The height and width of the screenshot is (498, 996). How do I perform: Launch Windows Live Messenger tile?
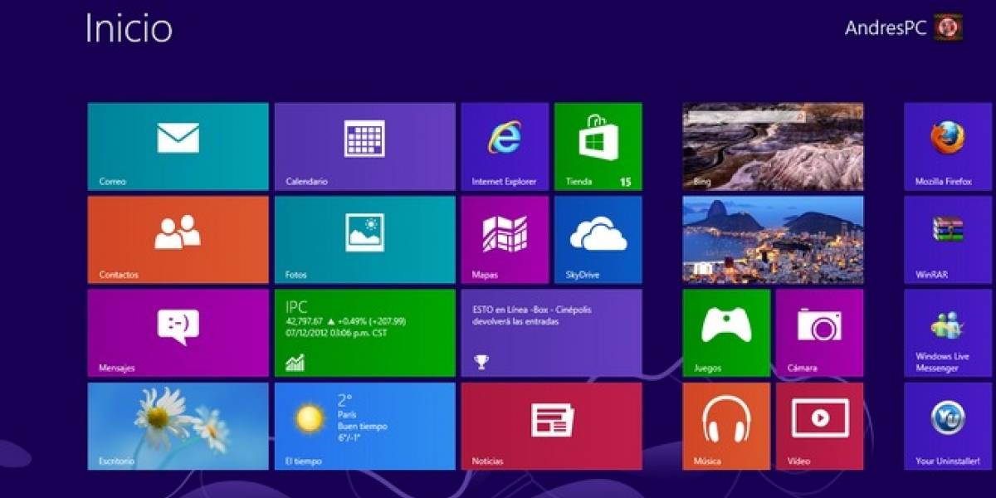(x=947, y=333)
